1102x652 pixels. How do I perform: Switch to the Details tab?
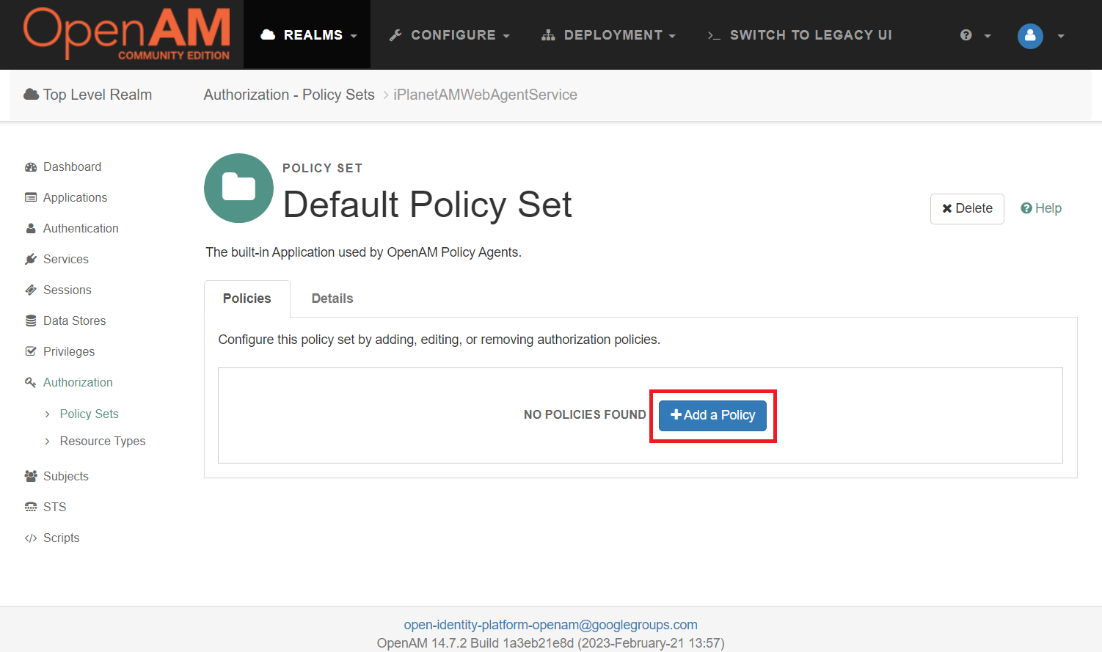pos(332,298)
